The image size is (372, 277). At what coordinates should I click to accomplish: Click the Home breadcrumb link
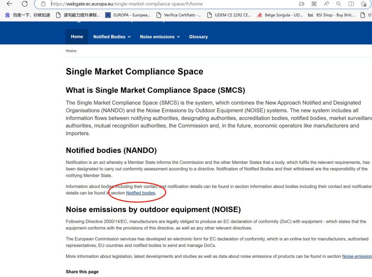tap(71, 51)
